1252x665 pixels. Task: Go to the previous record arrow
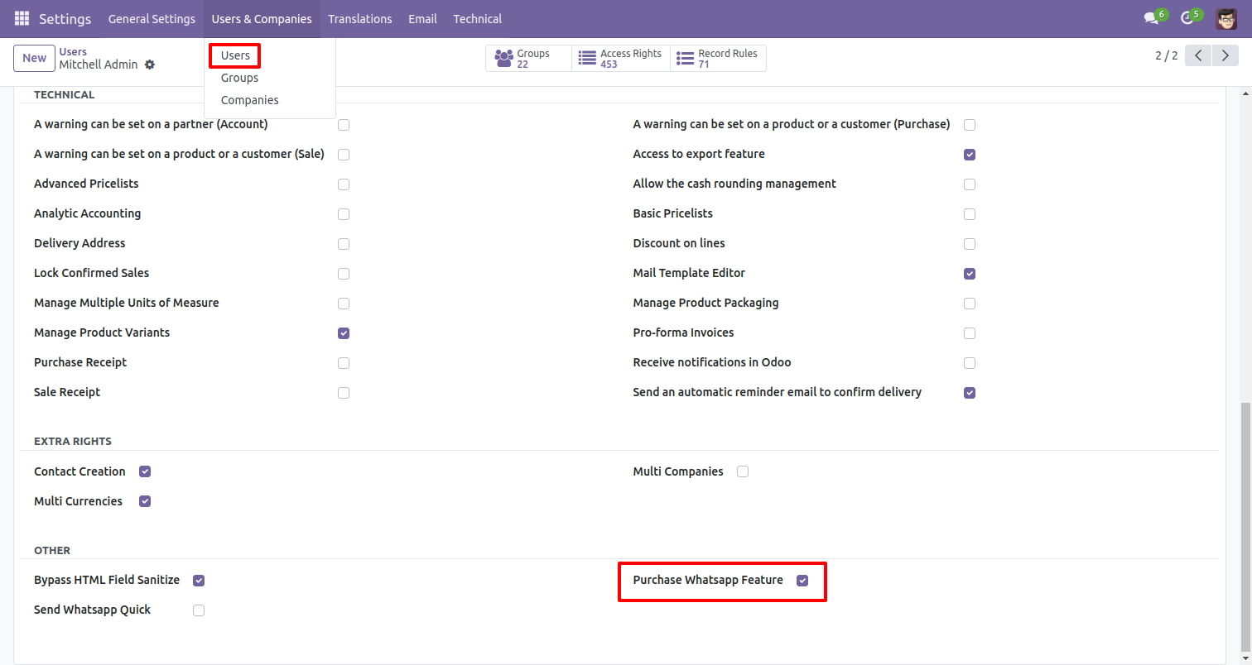coord(1198,56)
